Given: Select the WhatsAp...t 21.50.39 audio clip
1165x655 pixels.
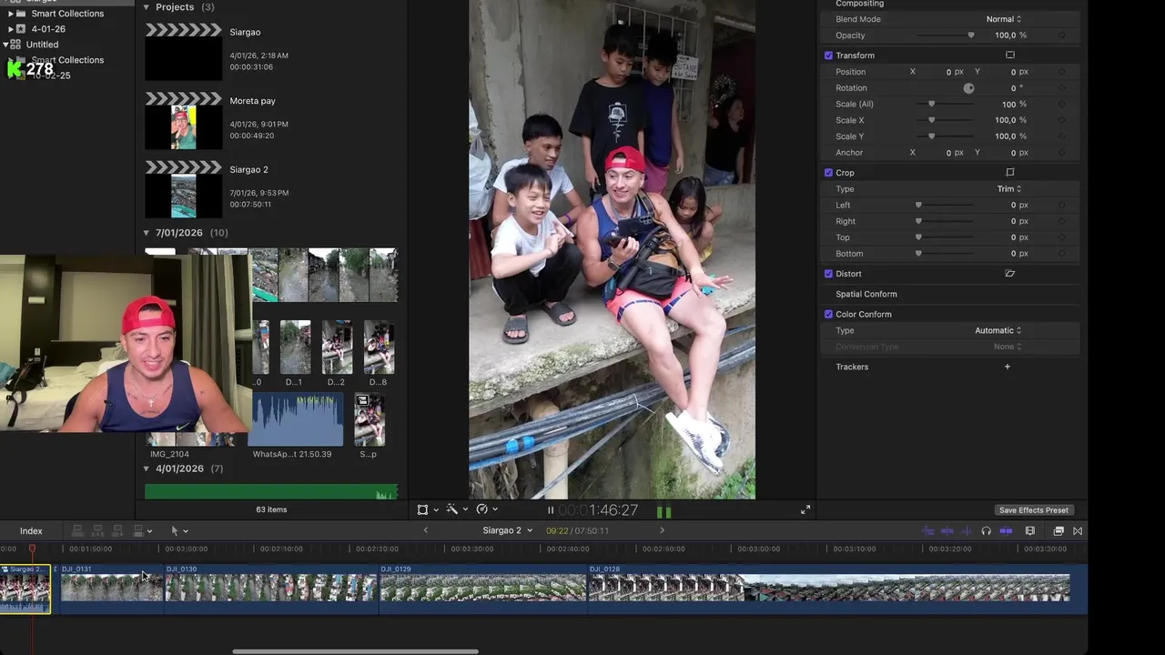Looking at the screenshot, I should tap(297, 420).
